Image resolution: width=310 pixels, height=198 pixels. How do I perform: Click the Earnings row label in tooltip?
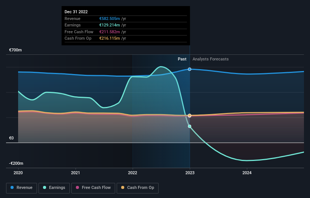pos(72,25)
